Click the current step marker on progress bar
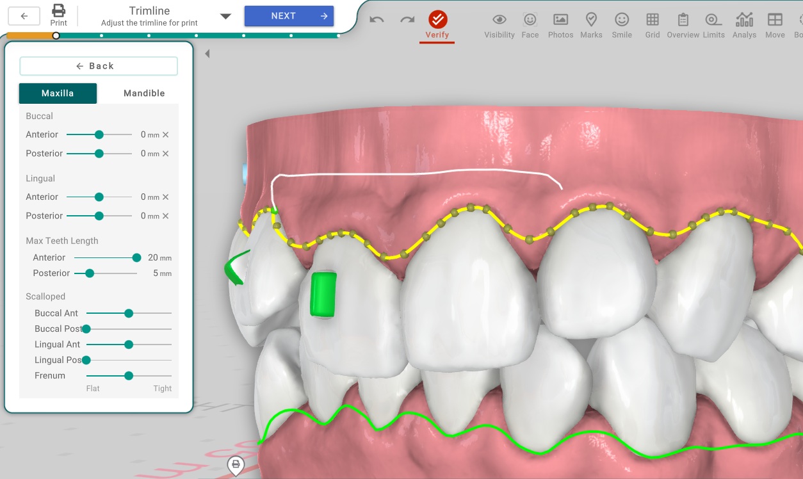803x479 pixels. (x=56, y=35)
